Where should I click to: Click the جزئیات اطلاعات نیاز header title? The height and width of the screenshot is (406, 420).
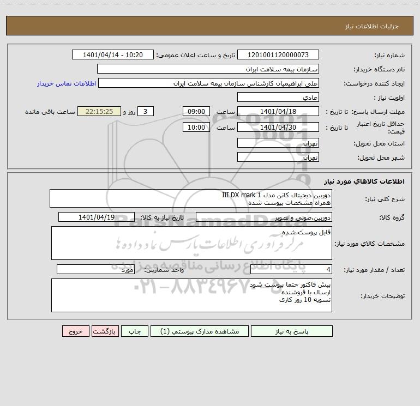372,26
